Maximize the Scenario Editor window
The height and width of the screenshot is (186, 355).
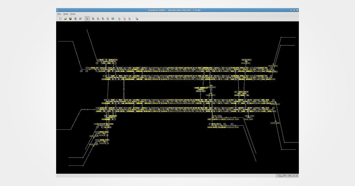[294, 10]
